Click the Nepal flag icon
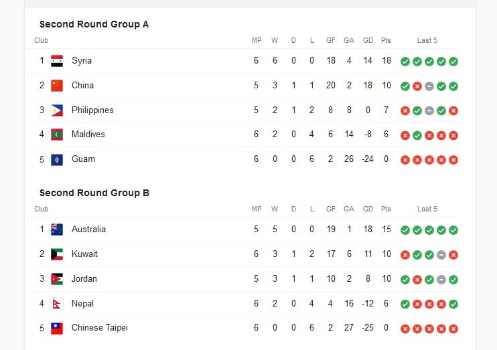This screenshot has width=497, height=350. [x=57, y=304]
